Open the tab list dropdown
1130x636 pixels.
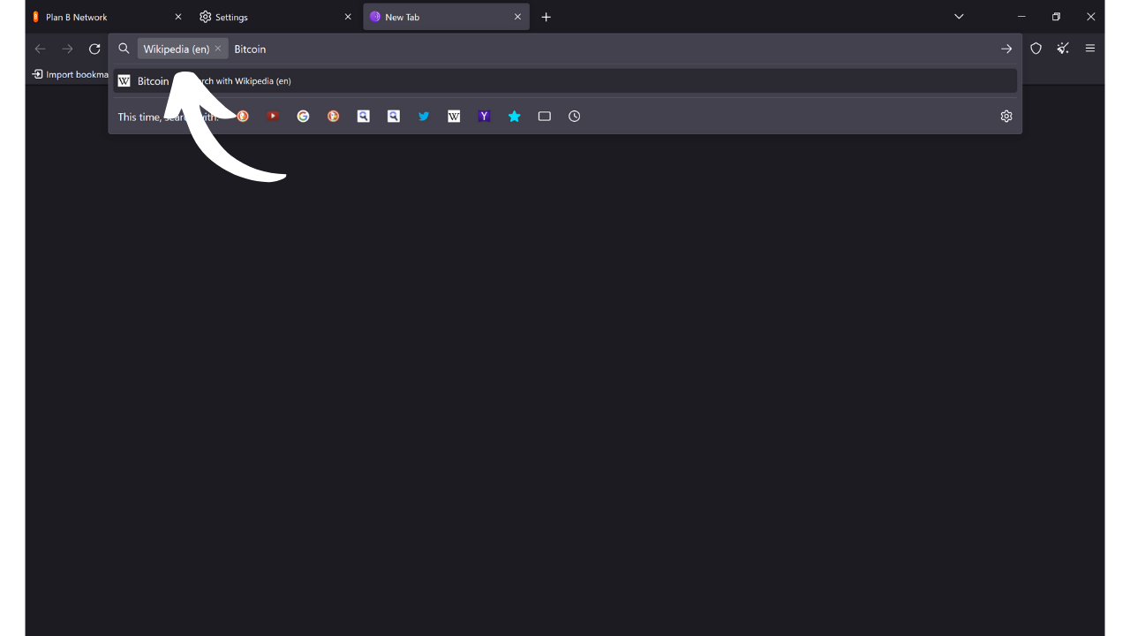tap(959, 16)
